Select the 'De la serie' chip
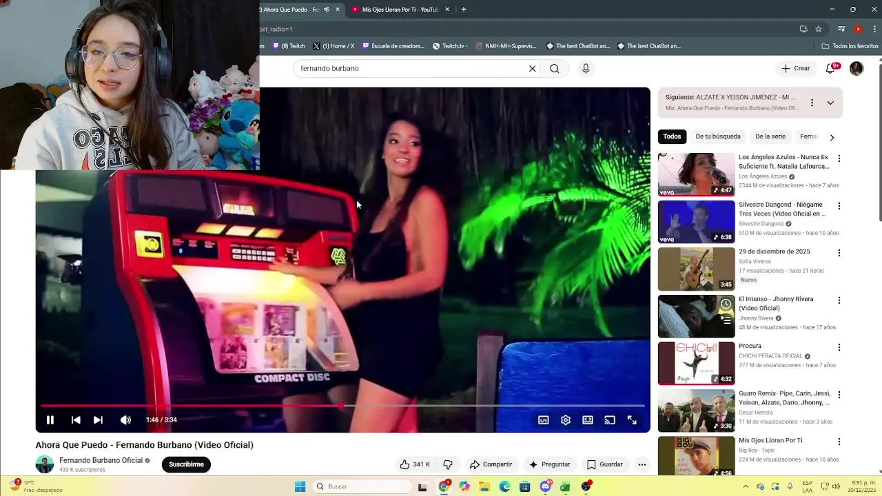This screenshot has height=496, width=882. (770, 136)
